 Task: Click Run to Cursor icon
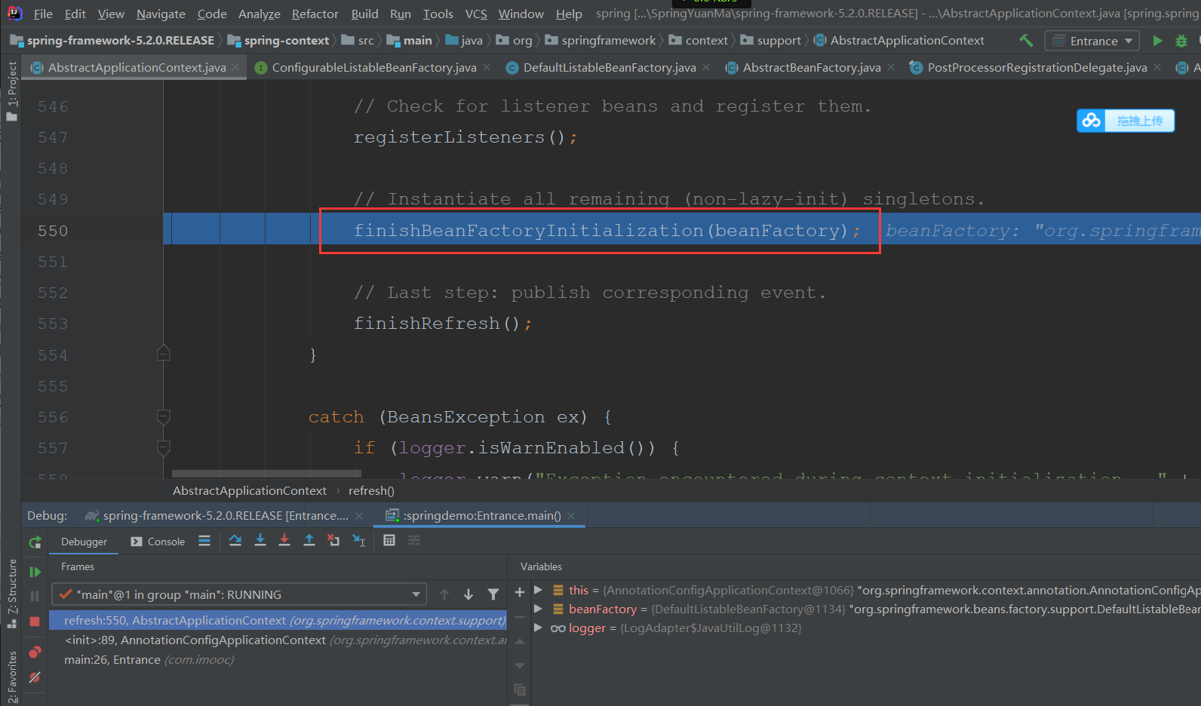coord(359,540)
